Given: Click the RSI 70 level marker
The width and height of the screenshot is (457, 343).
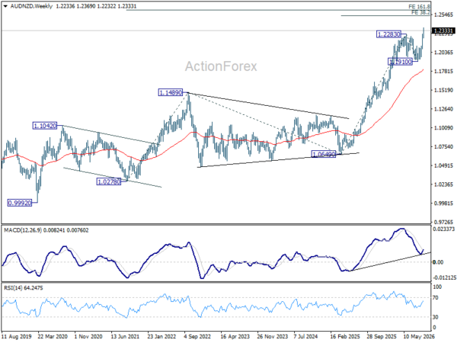Looking at the screenshot, I should click(x=436, y=298).
